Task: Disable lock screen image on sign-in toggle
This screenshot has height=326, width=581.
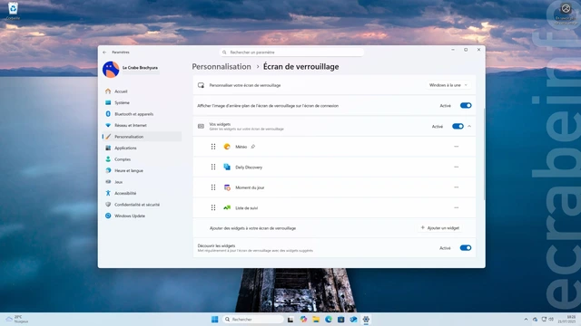Action: 466,106
